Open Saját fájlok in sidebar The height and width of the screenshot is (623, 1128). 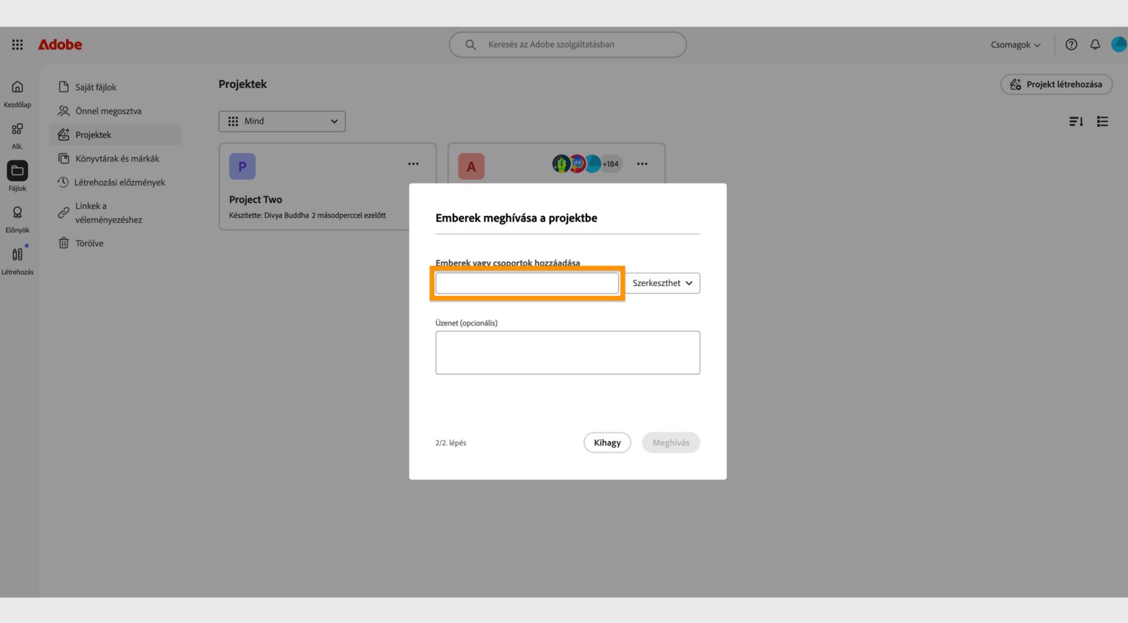click(115, 87)
